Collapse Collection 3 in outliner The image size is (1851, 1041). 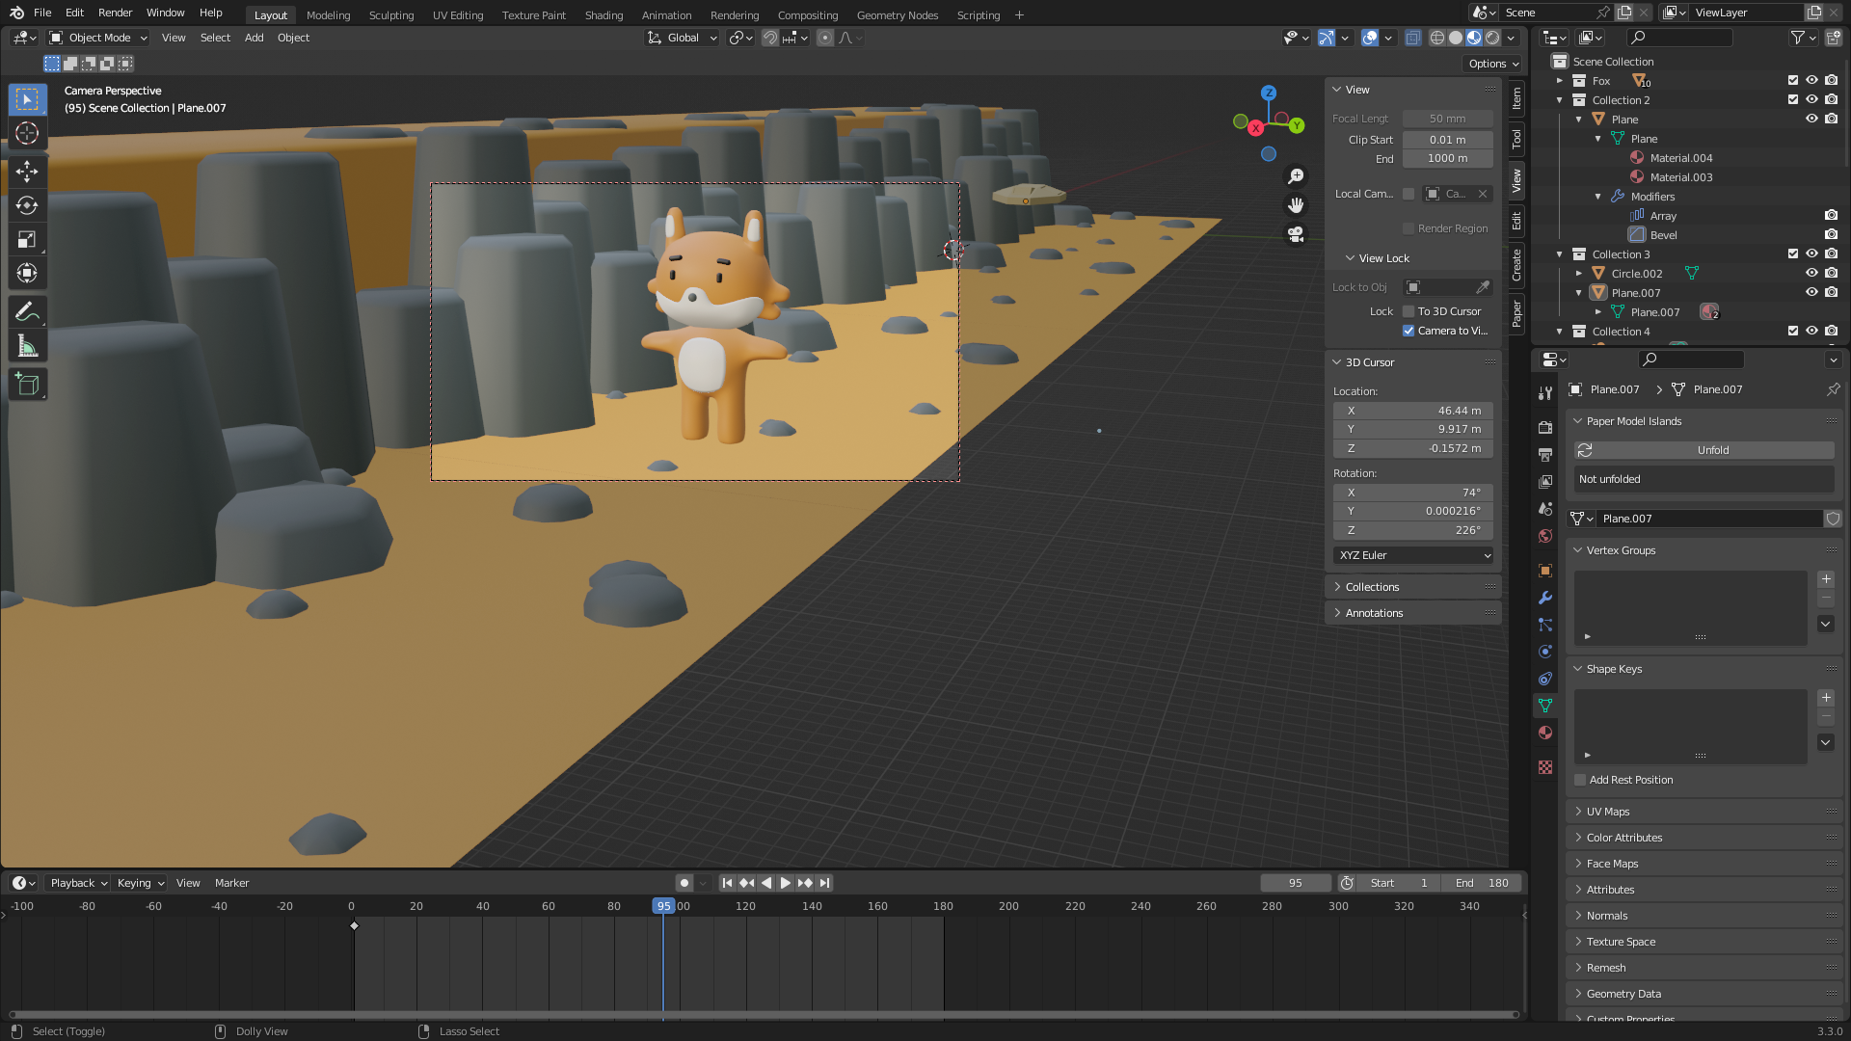tap(1560, 254)
